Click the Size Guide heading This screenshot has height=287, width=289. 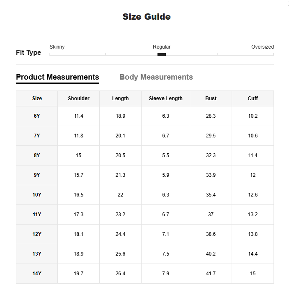(x=147, y=17)
